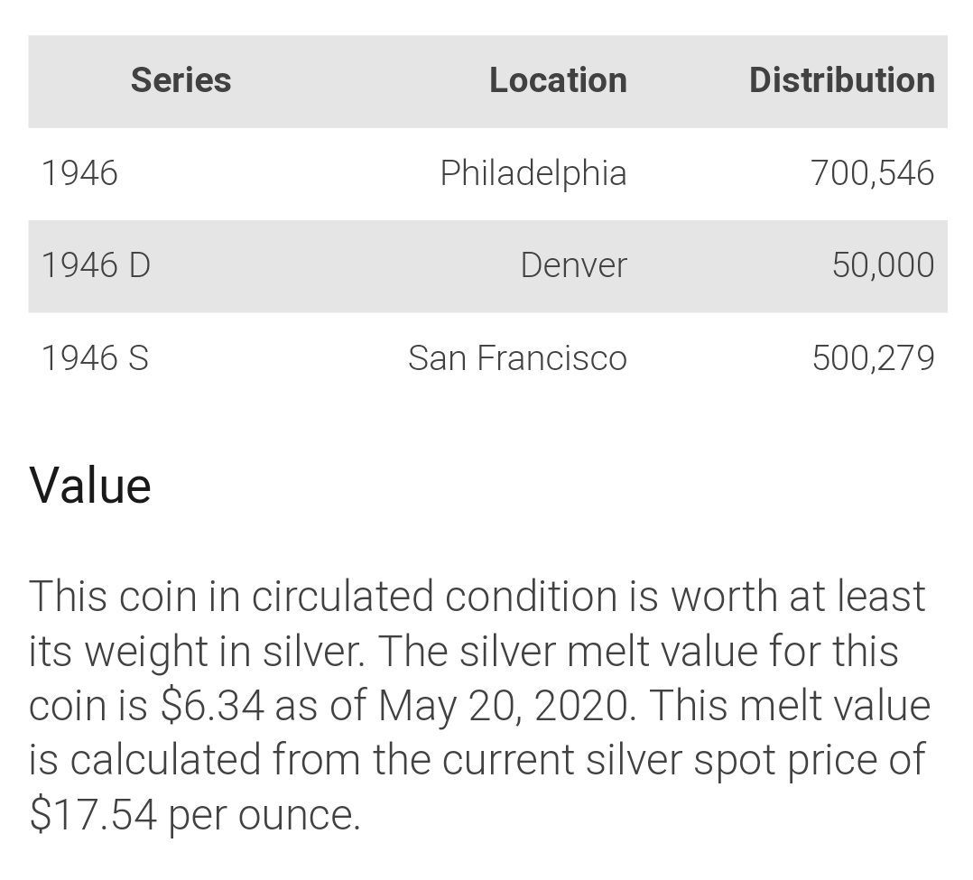The width and height of the screenshot is (973, 880).
Task: Click the Denver location cell
Action: coord(573,265)
